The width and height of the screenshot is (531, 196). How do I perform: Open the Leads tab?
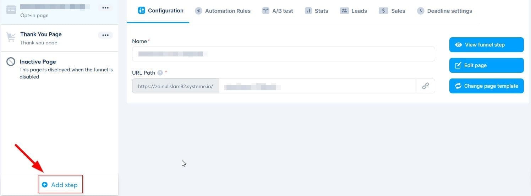click(x=354, y=11)
